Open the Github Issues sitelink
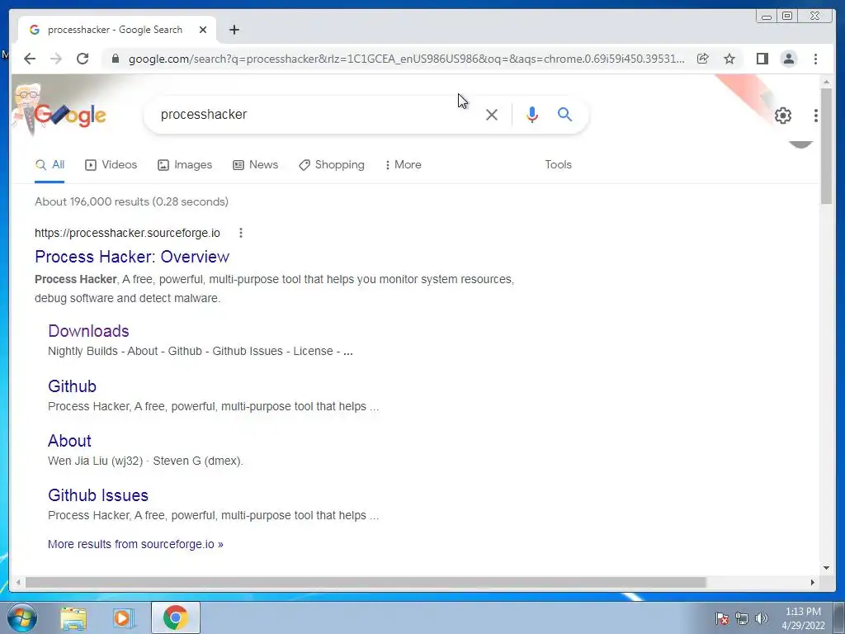 98,495
